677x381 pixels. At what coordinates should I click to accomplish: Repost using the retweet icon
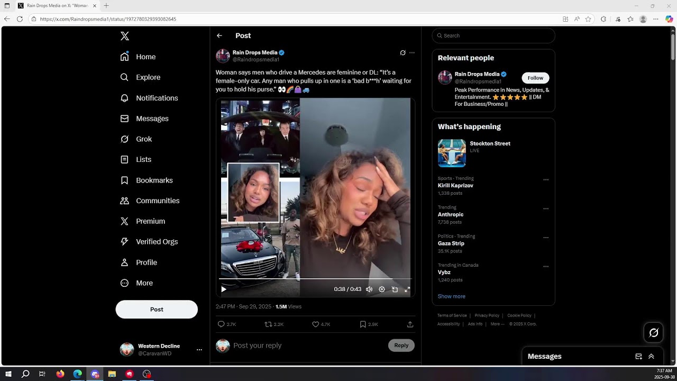point(268,324)
